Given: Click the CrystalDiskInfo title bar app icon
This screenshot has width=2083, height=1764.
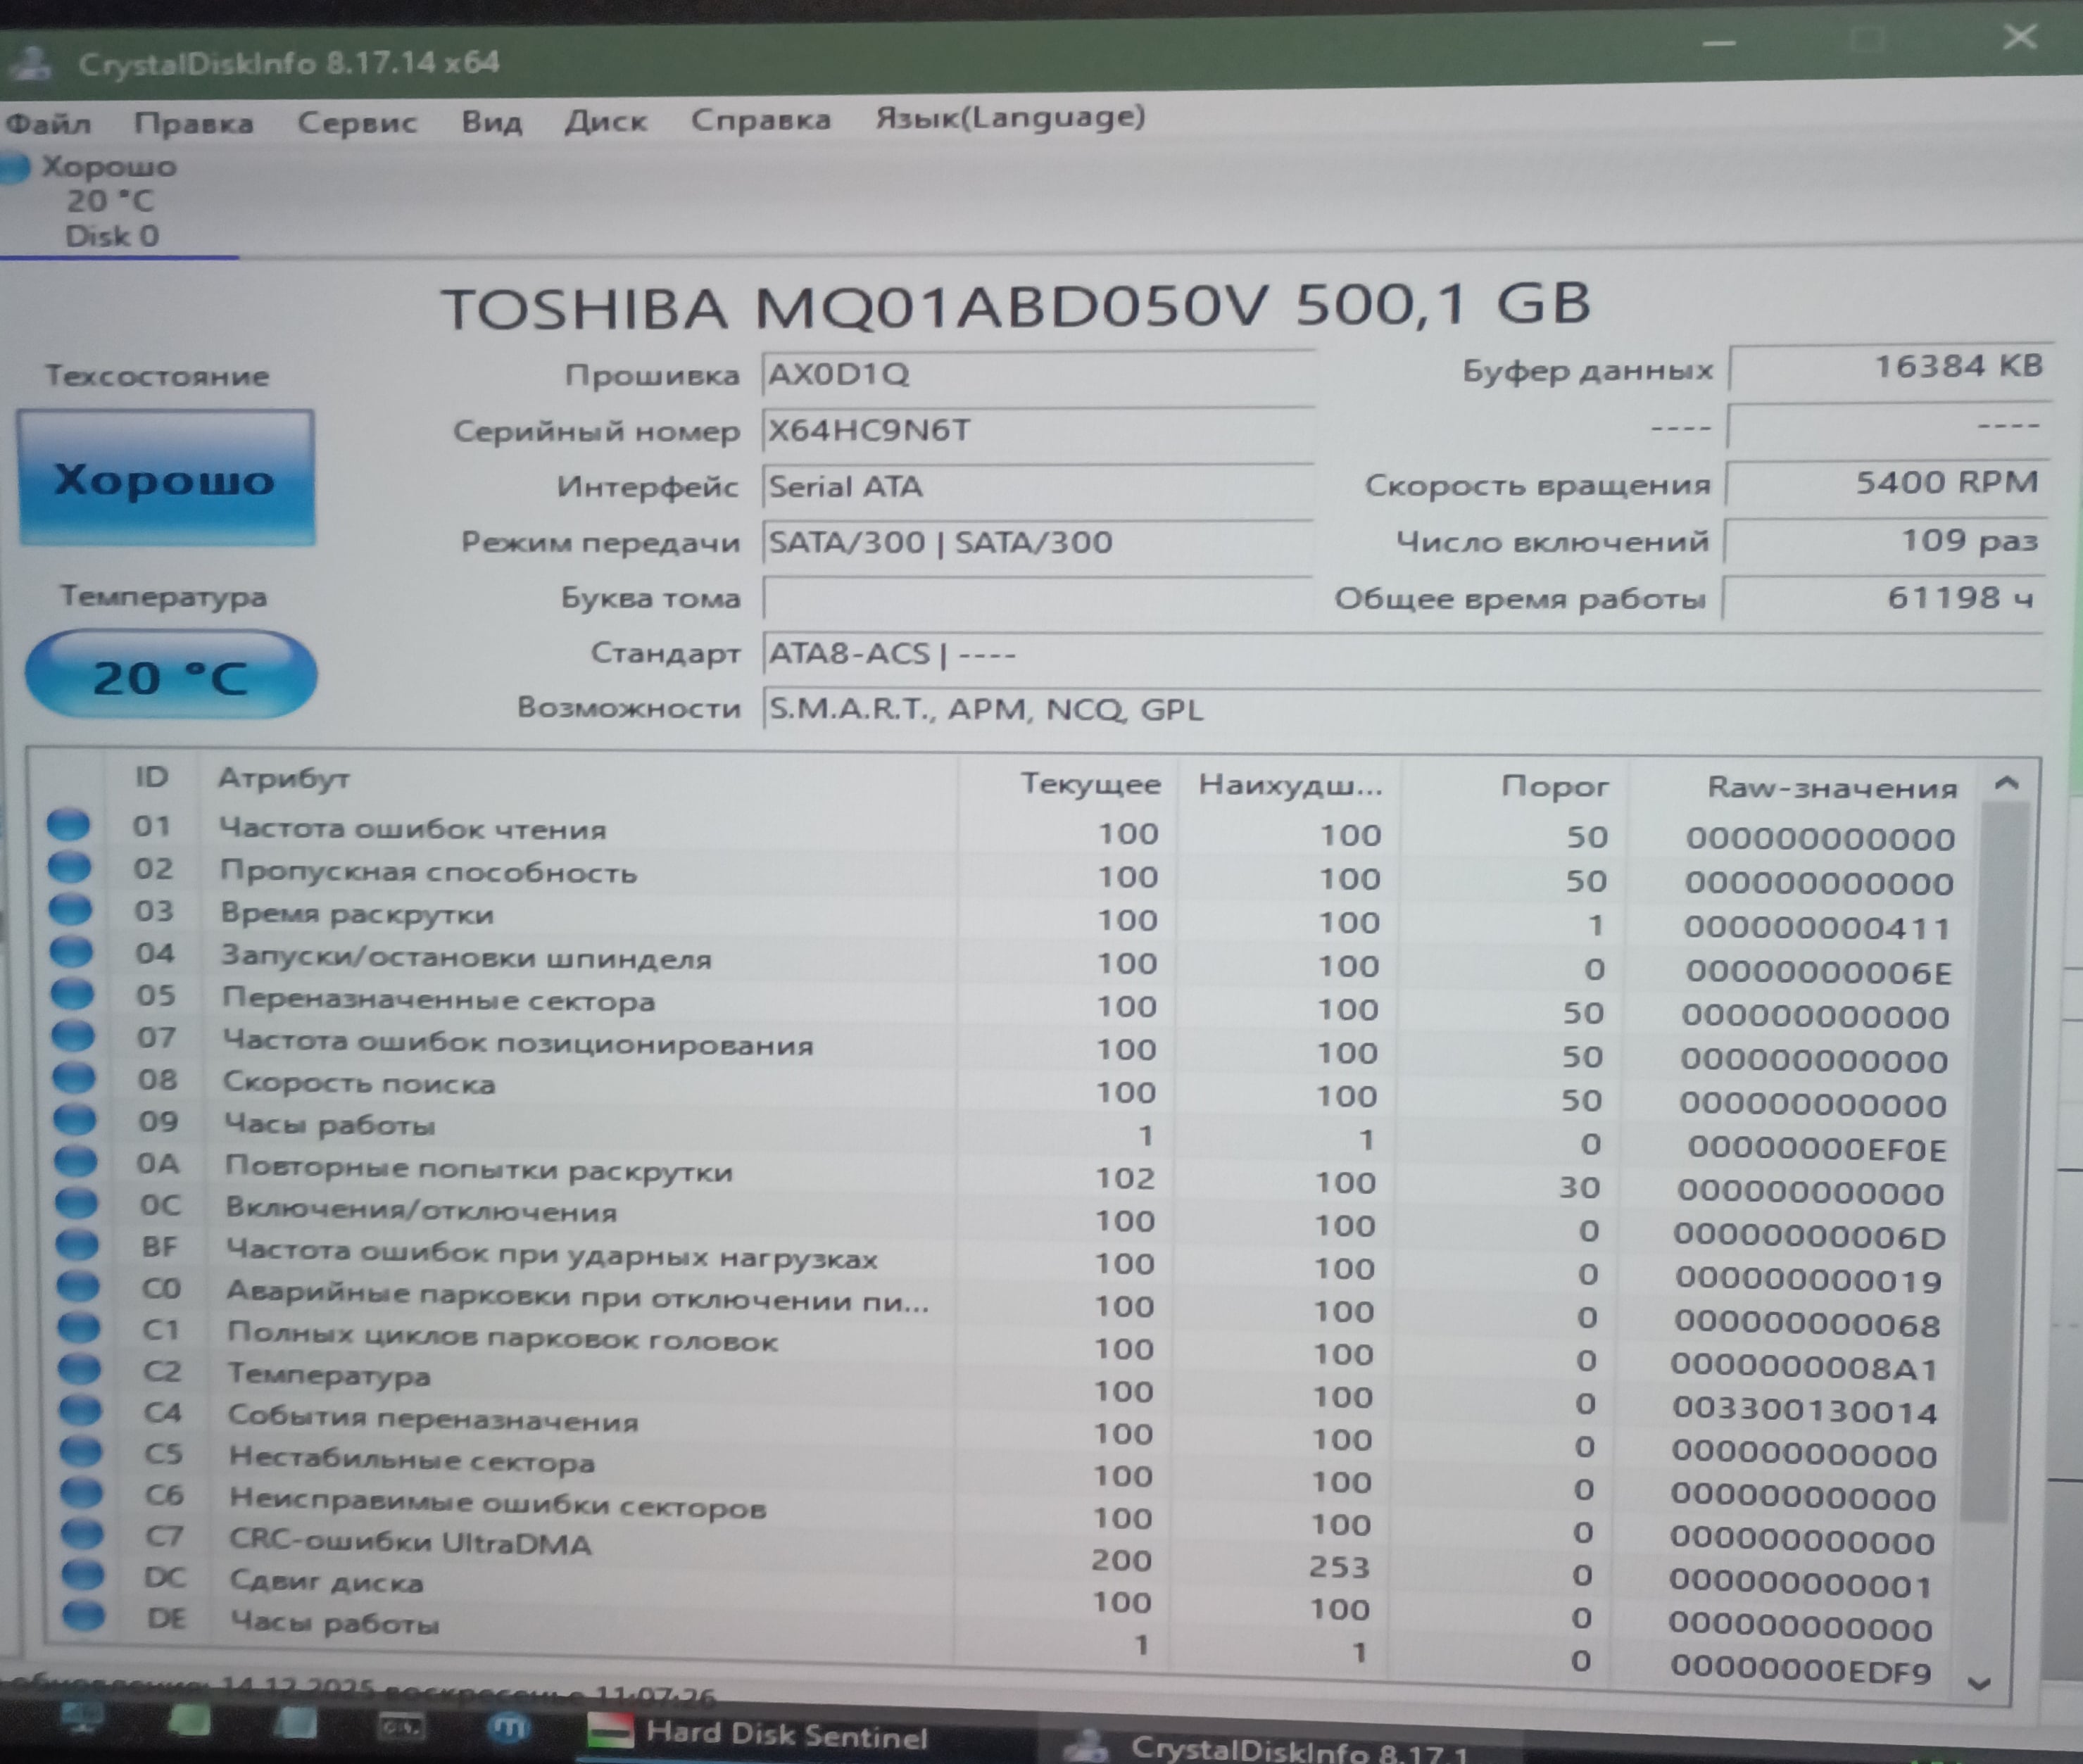Looking at the screenshot, I should click(30, 64).
